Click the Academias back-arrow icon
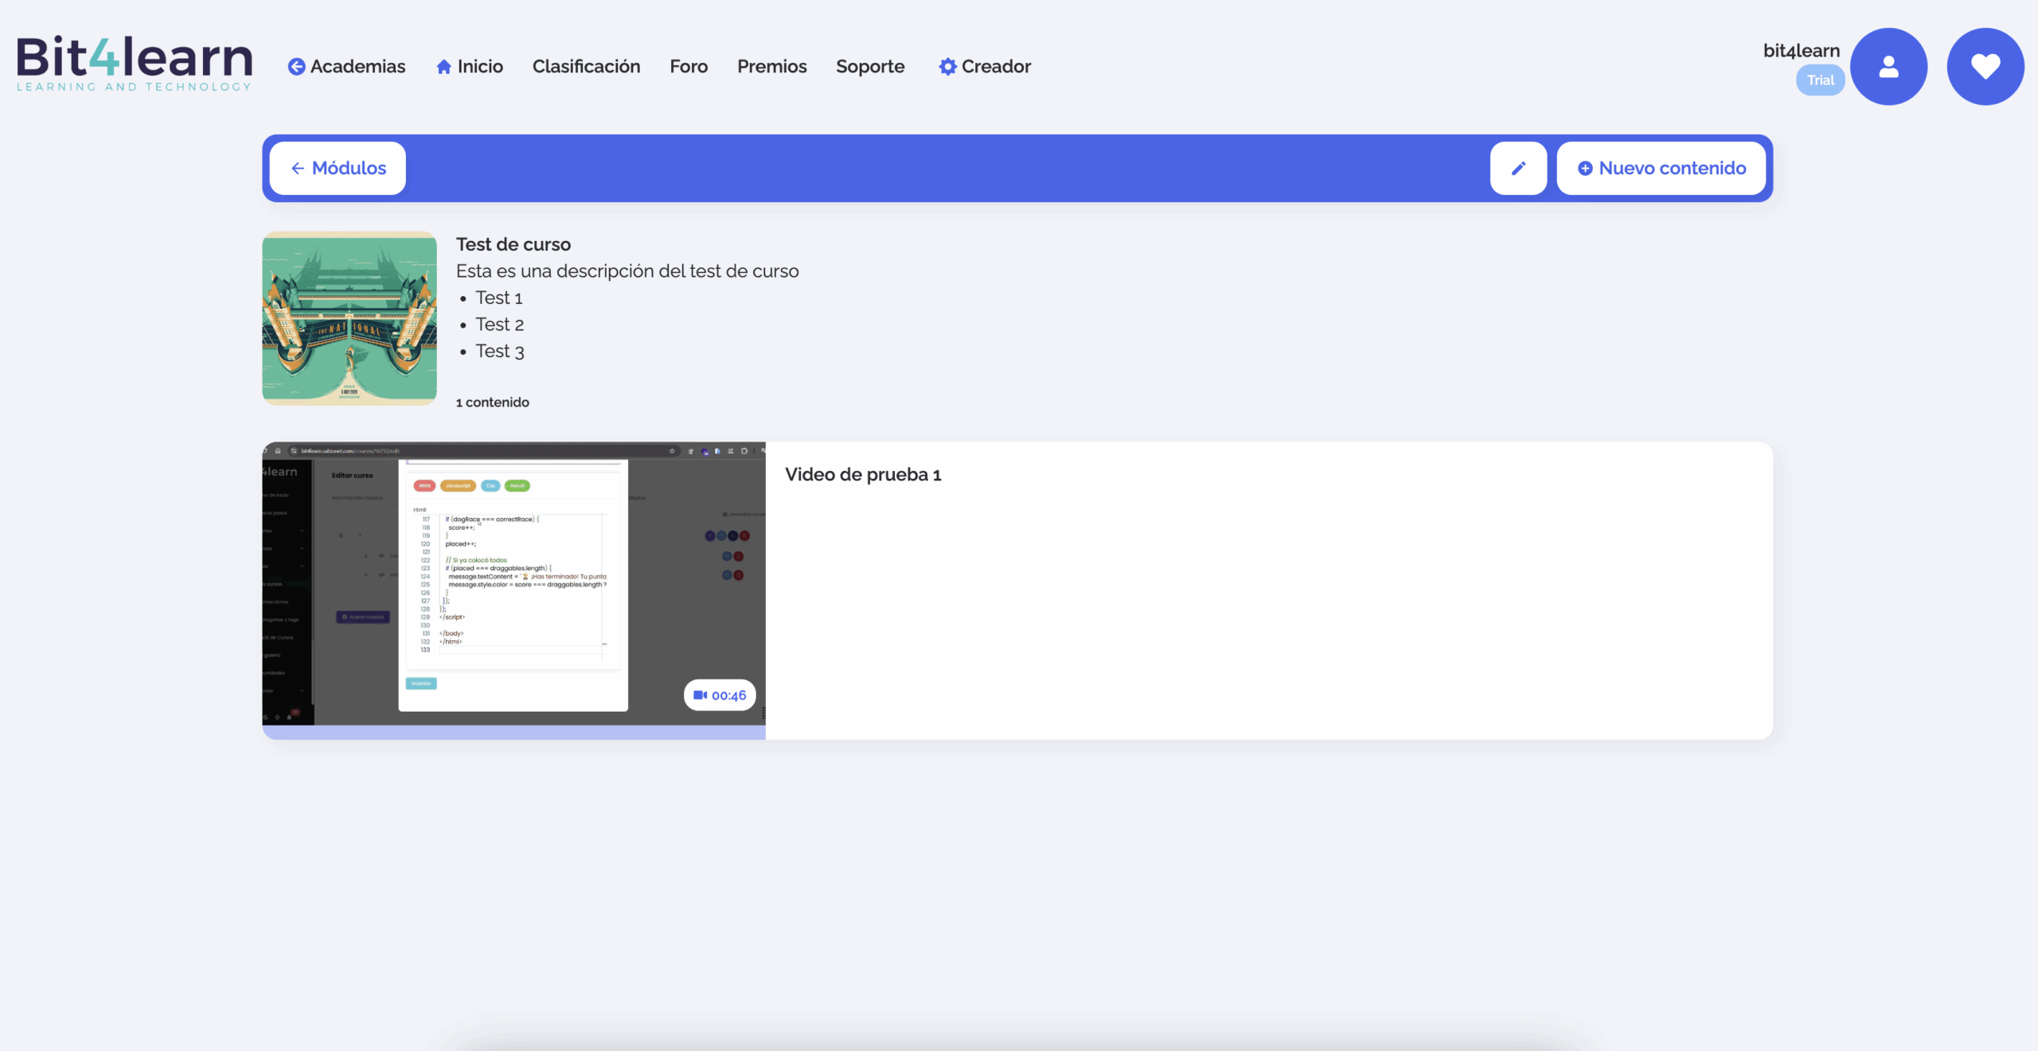2038x1051 pixels. [296, 67]
